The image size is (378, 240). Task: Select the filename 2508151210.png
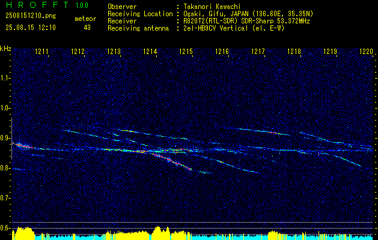31,16
